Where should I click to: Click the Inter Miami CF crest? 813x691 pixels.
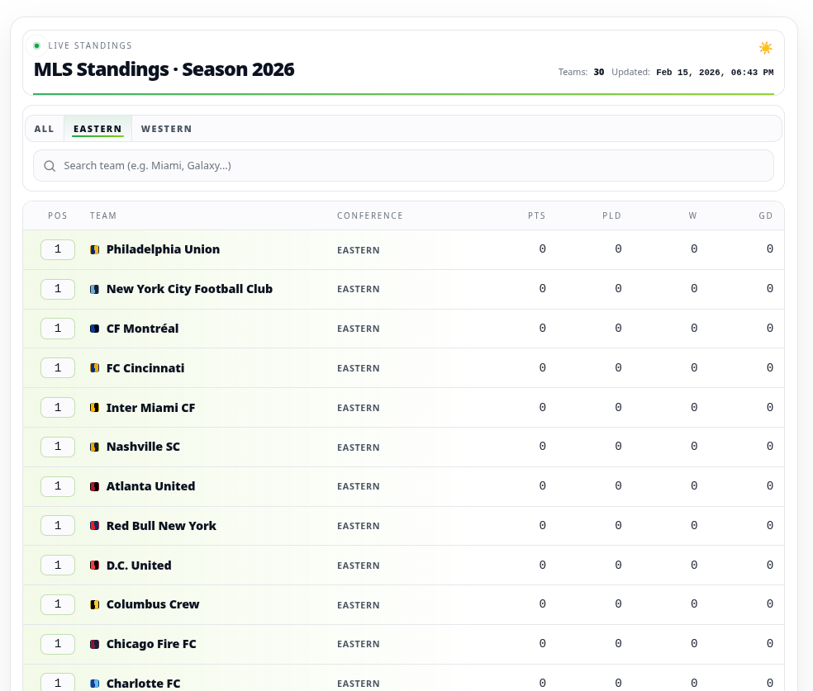tap(95, 408)
